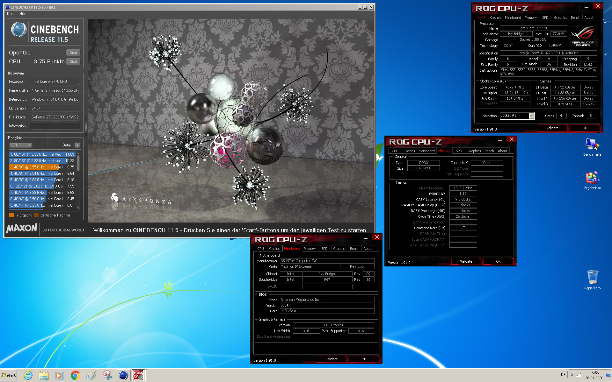Open the Hilfe menu in Cinebench
Viewport: 612px width, 382px height.
tap(23, 14)
